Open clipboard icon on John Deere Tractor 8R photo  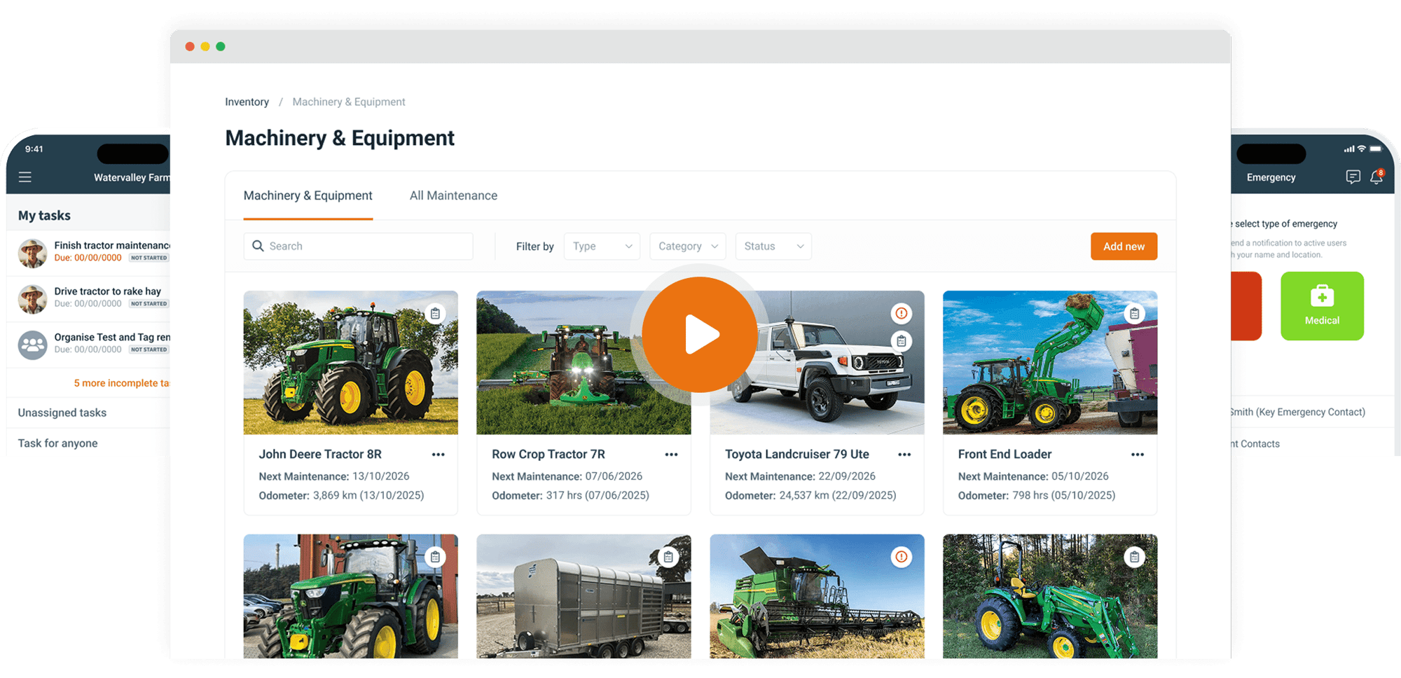(x=435, y=313)
